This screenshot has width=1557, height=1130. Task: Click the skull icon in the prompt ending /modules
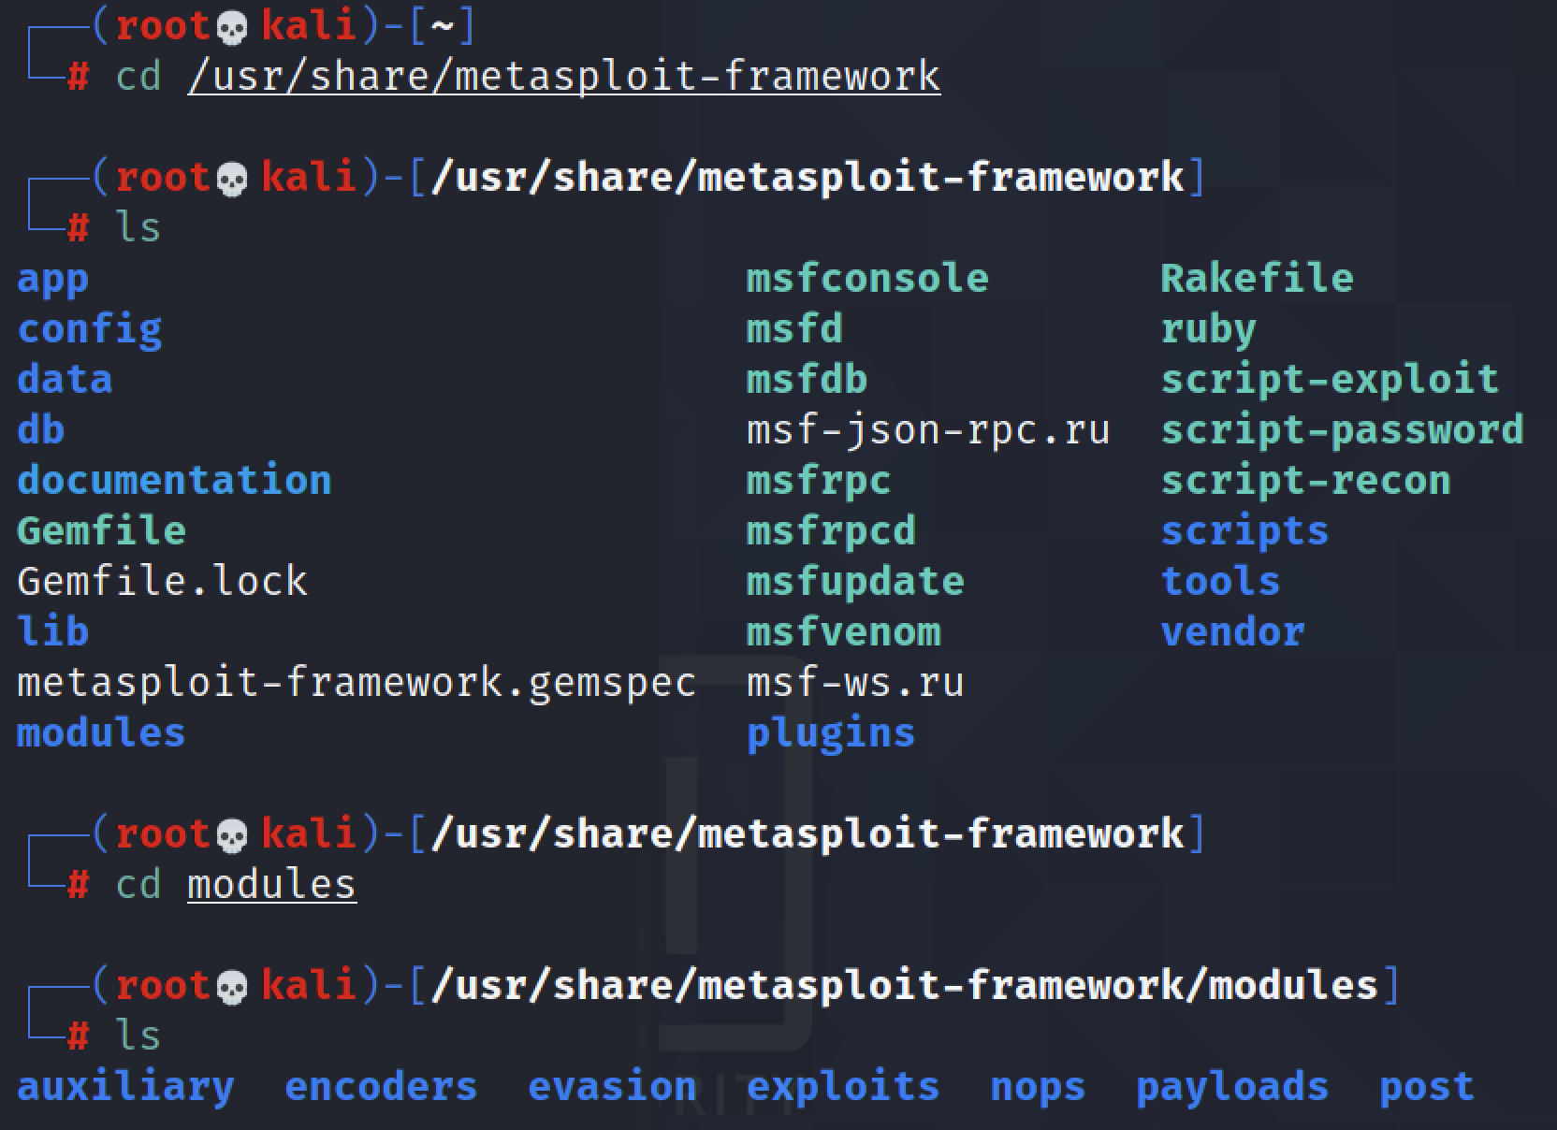232,987
